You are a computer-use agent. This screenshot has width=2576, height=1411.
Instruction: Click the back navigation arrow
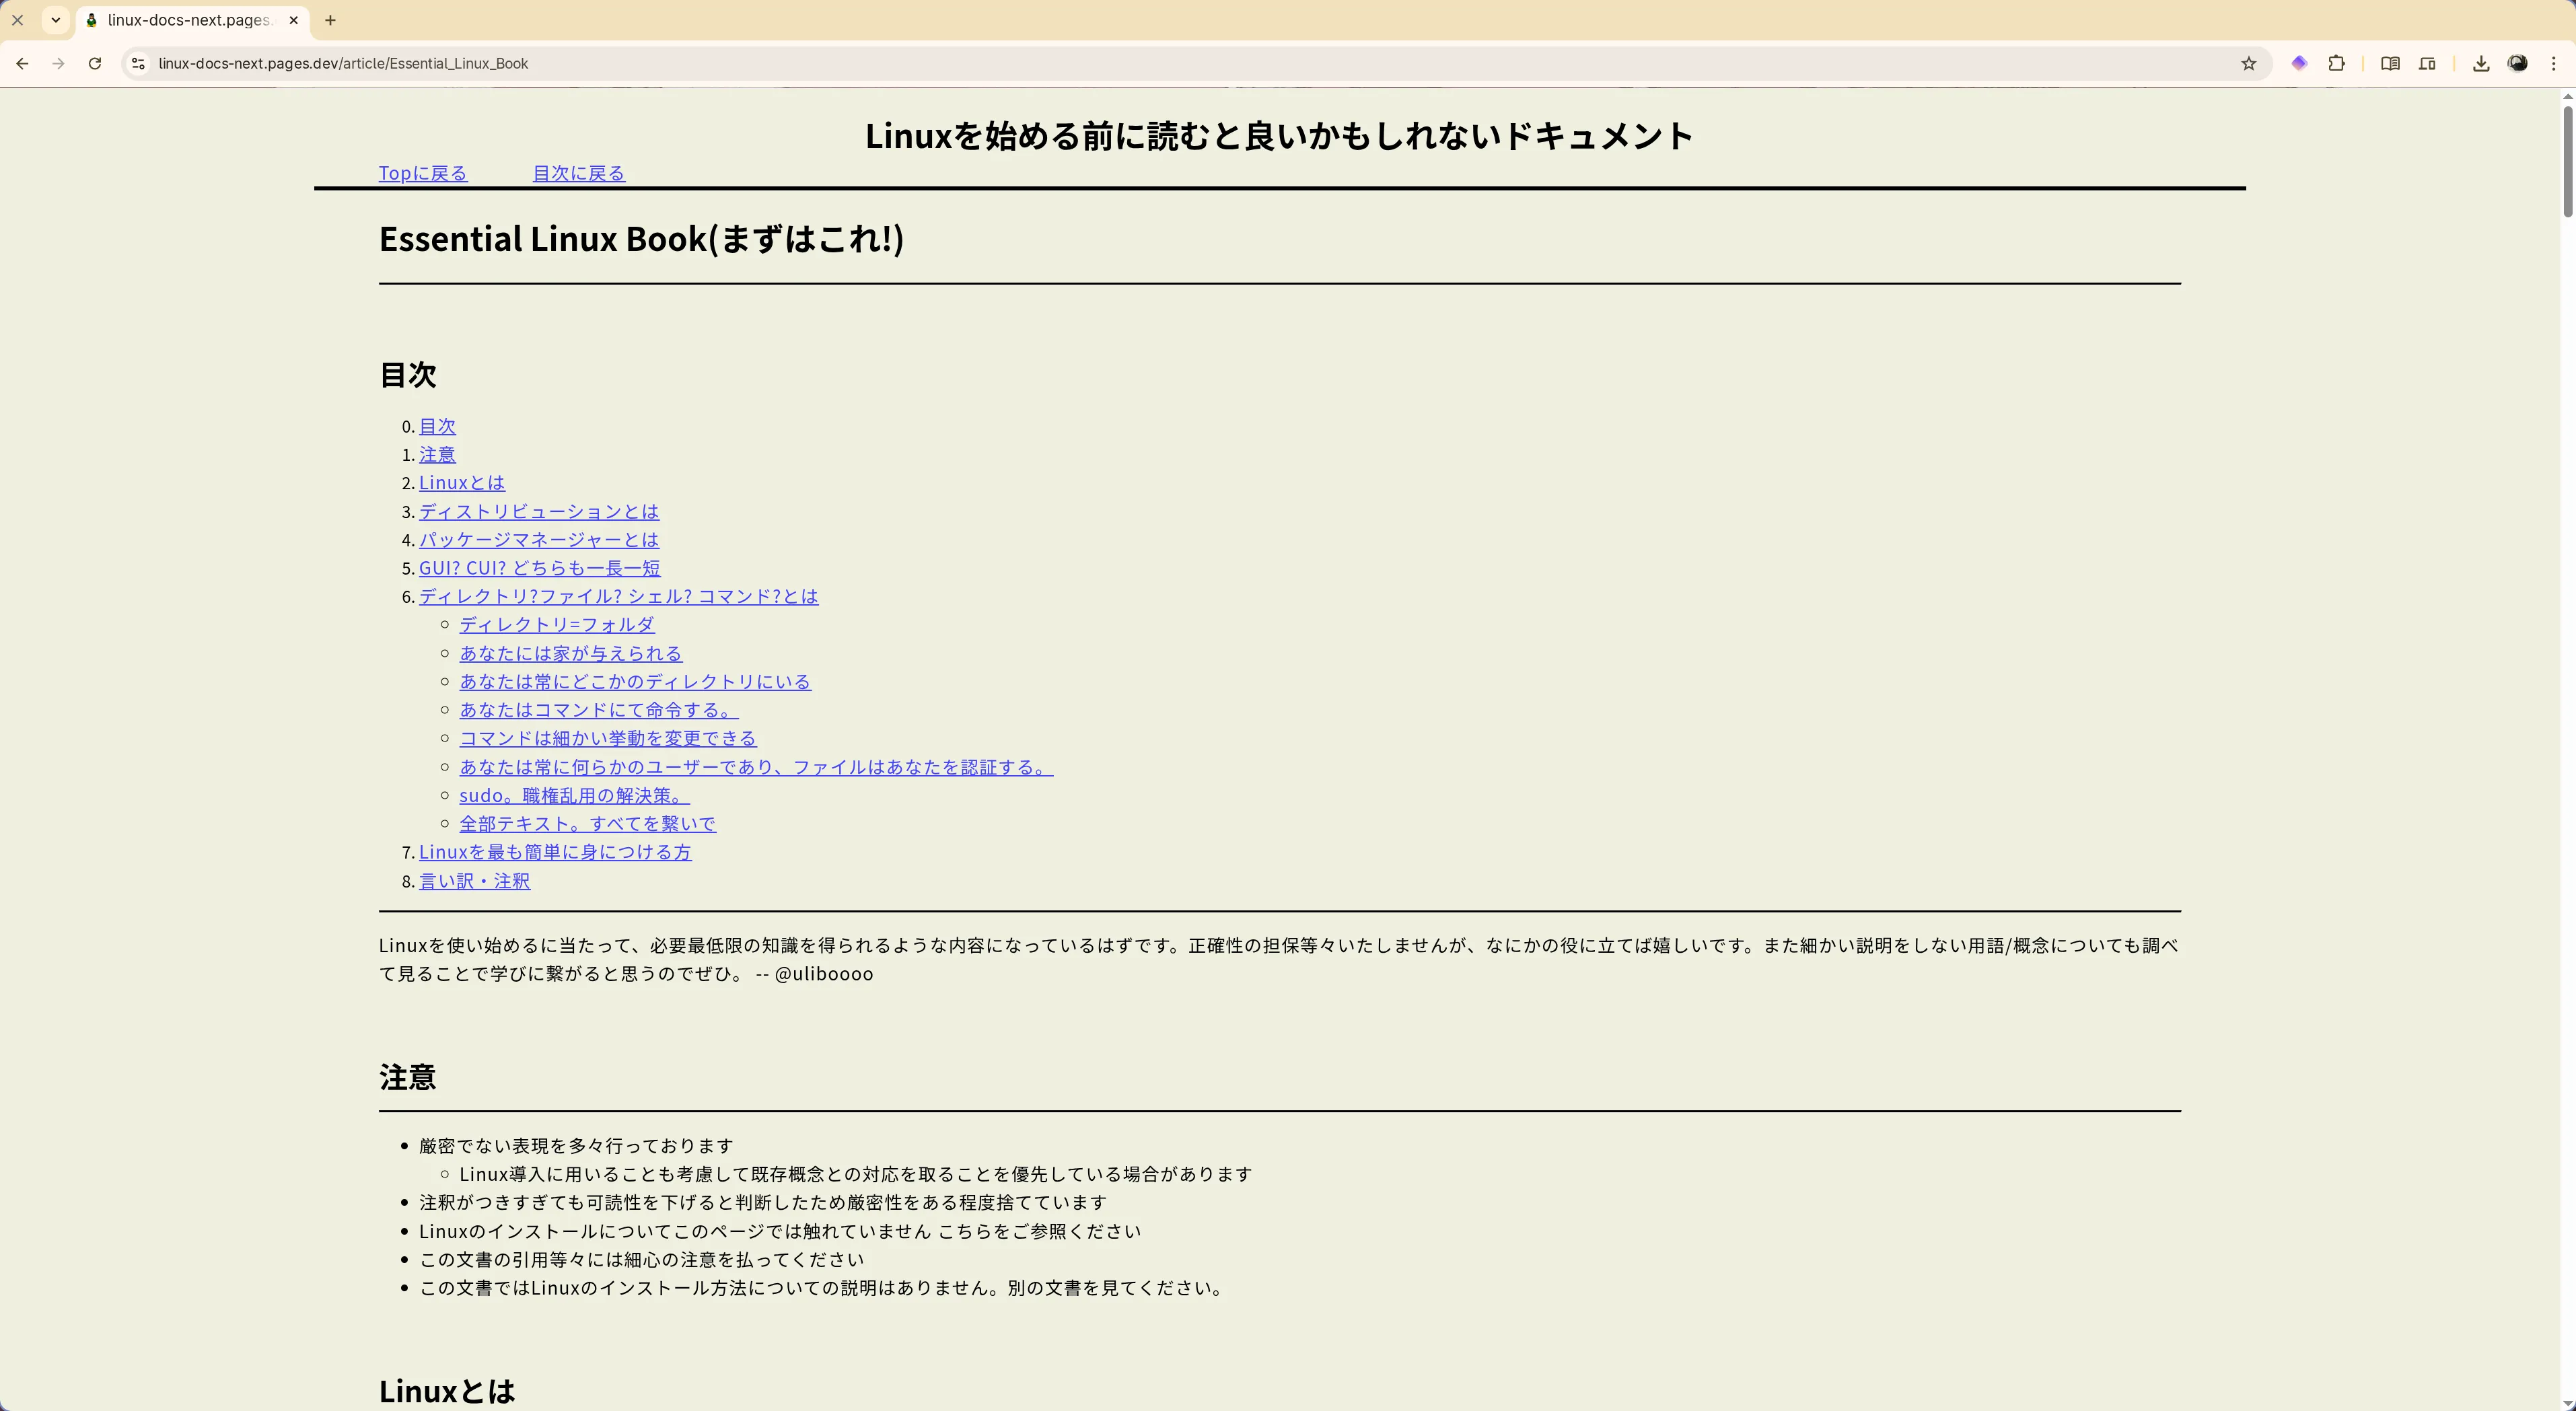pos(22,62)
